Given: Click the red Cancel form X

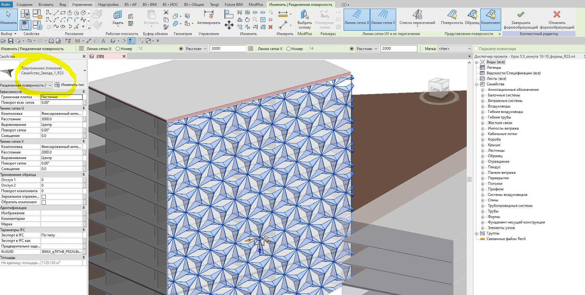Looking at the screenshot, I should click(557, 15).
